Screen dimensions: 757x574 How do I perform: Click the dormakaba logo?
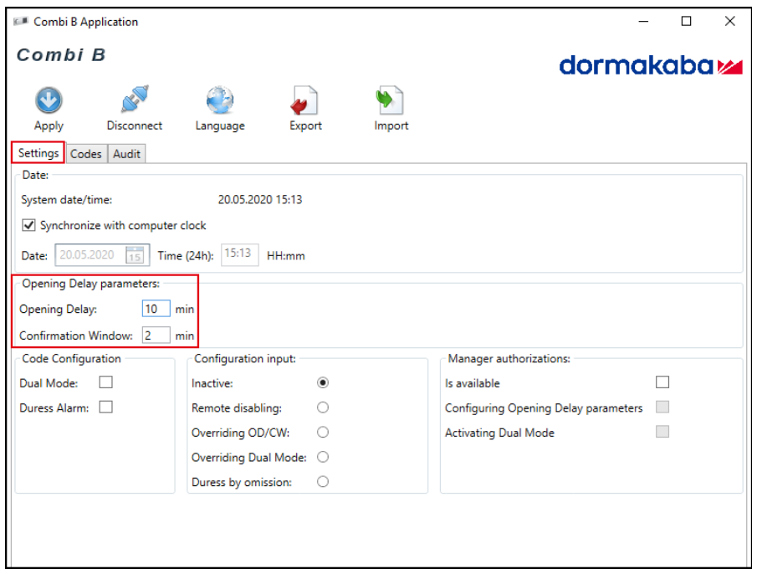pyautogui.click(x=651, y=65)
